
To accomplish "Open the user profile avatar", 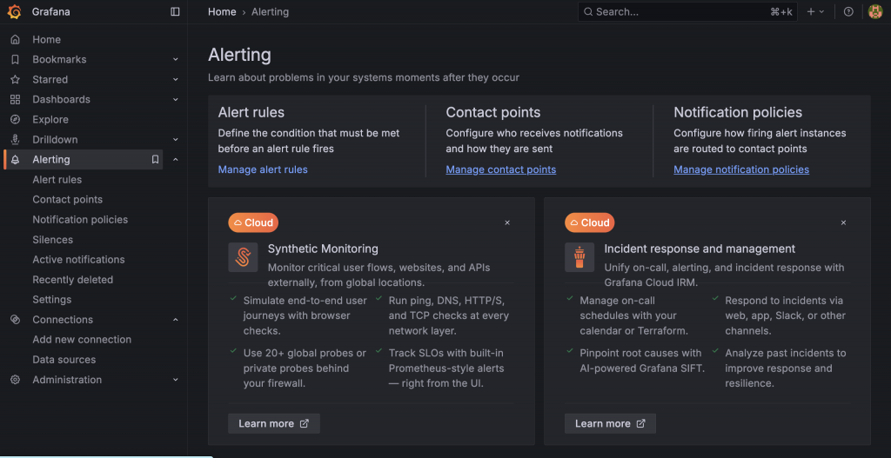I will click(875, 12).
